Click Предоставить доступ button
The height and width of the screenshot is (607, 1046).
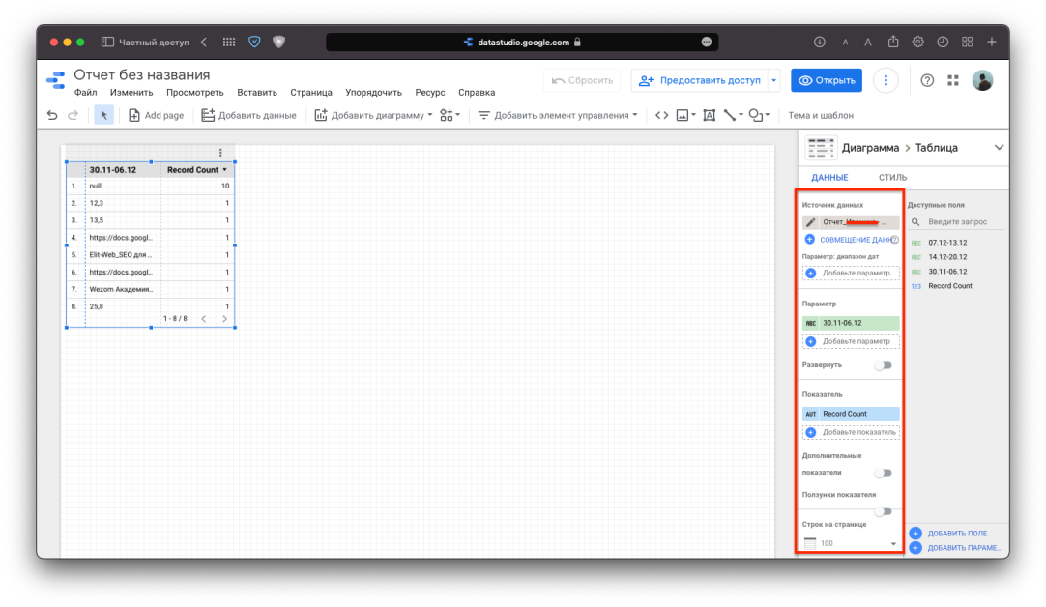[x=700, y=81]
